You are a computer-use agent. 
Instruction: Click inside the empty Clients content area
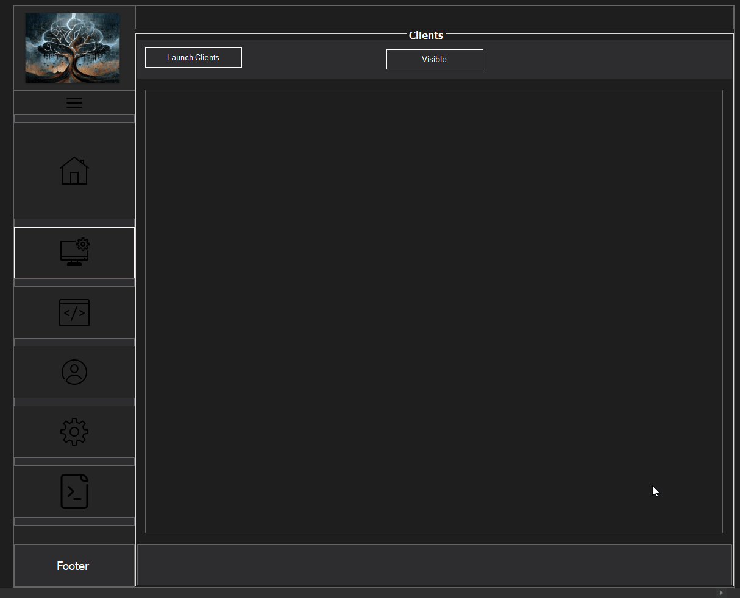pyautogui.click(x=433, y=312)
